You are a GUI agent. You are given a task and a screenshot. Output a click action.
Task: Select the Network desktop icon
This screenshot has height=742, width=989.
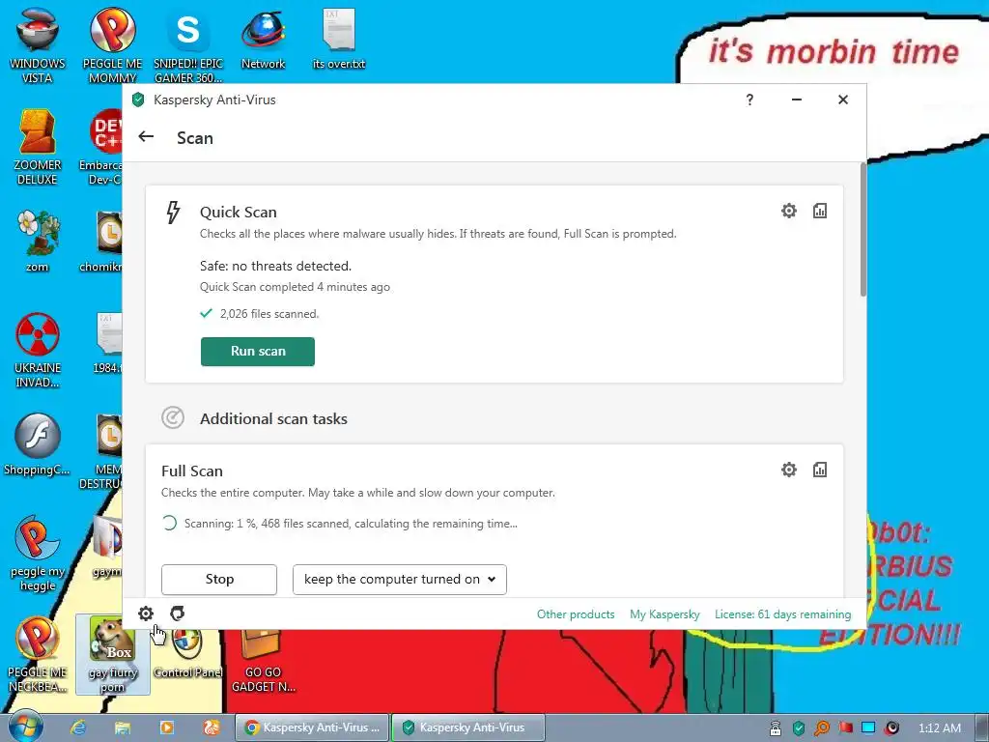[x=263, y=40]
